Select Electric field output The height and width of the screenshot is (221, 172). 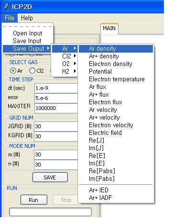(116, 133)
